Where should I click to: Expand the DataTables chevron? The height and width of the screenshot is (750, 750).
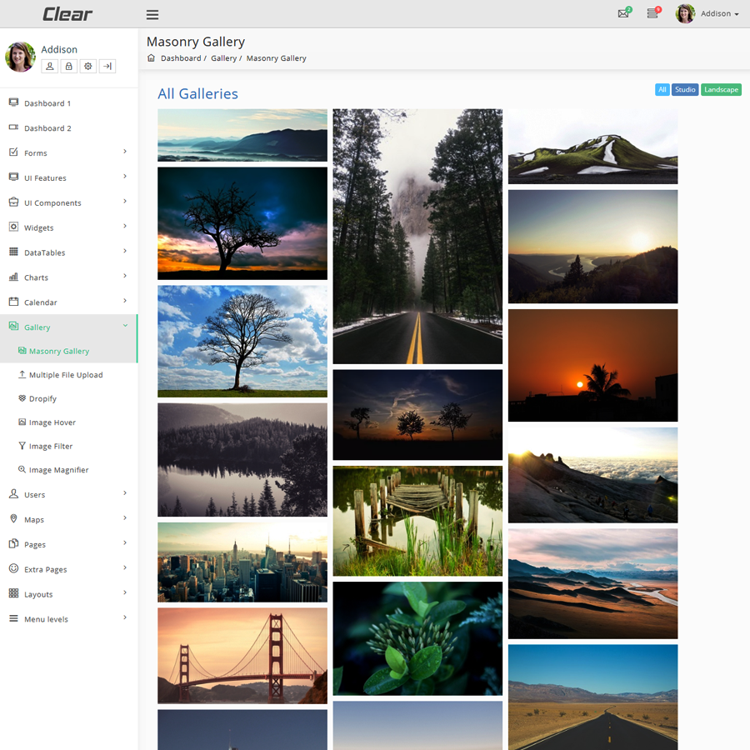click(x=125, y=251)
